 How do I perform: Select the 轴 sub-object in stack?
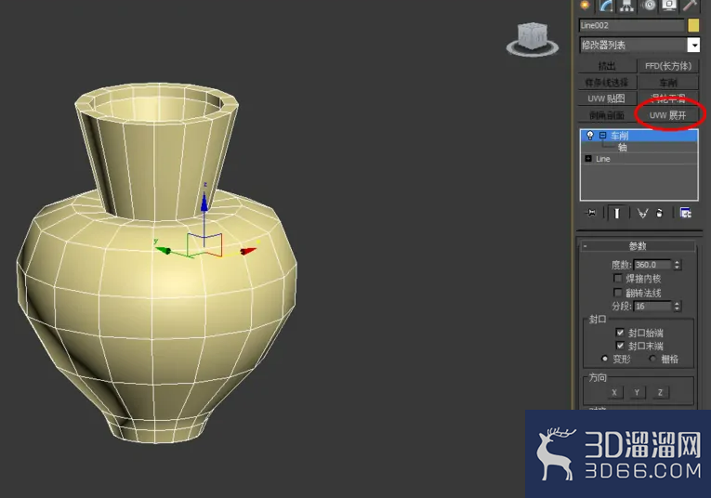click(x=623, y=148)
